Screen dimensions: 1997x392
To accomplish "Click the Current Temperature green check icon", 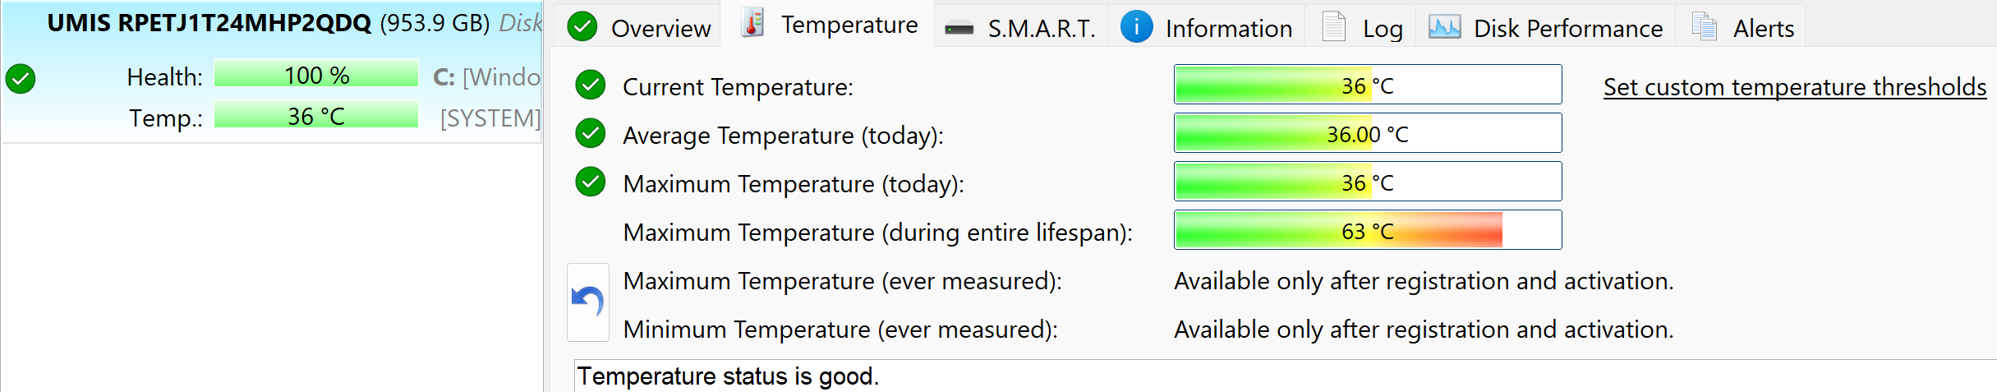I will [591, 85].
